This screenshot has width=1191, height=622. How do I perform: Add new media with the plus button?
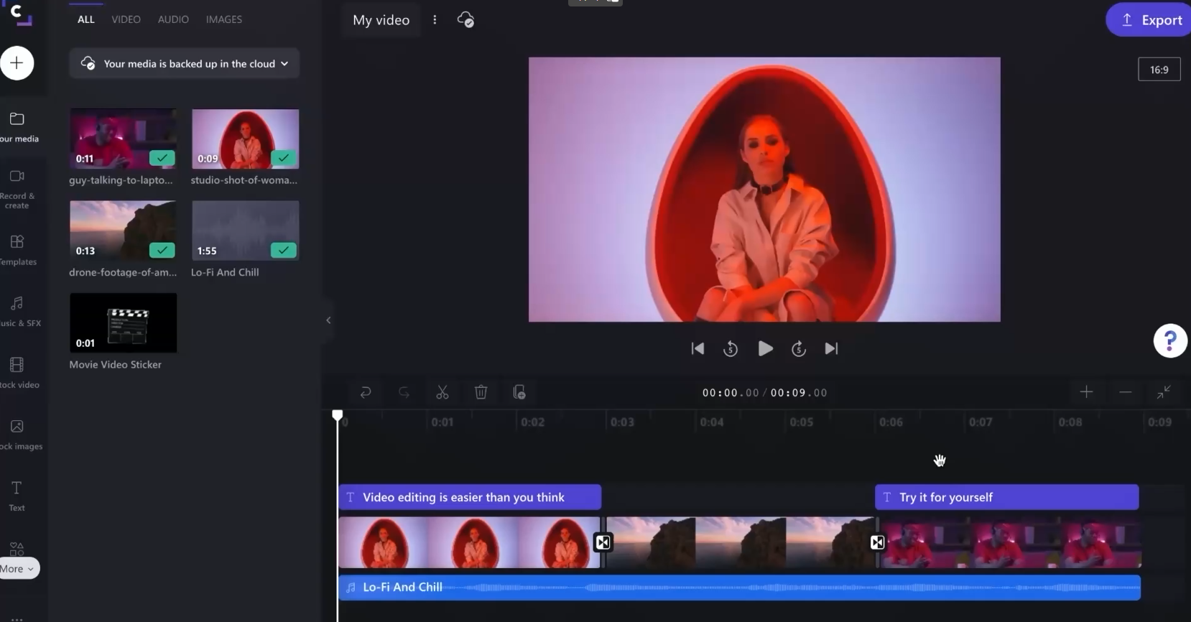17,63
